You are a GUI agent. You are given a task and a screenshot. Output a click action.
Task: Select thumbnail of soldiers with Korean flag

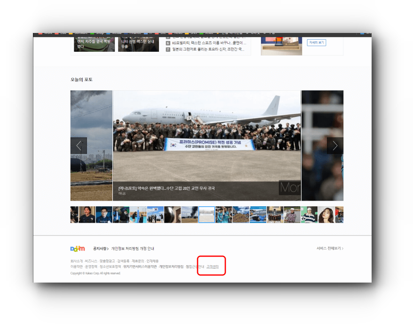[x=155, y=215]
